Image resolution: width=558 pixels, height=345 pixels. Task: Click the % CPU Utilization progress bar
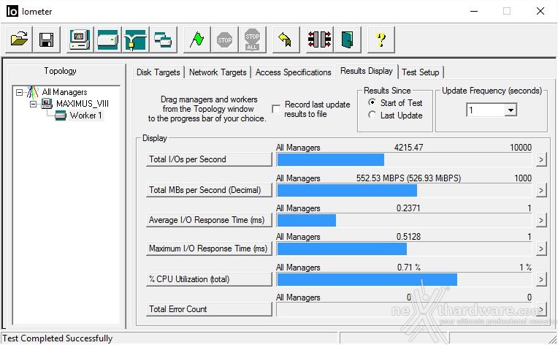point(405,279)
